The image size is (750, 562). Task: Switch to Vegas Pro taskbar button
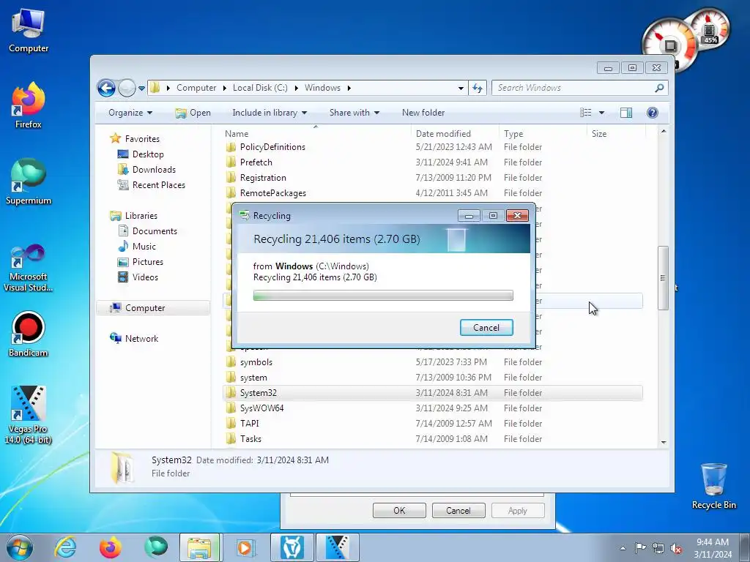(x=337, y=547)
